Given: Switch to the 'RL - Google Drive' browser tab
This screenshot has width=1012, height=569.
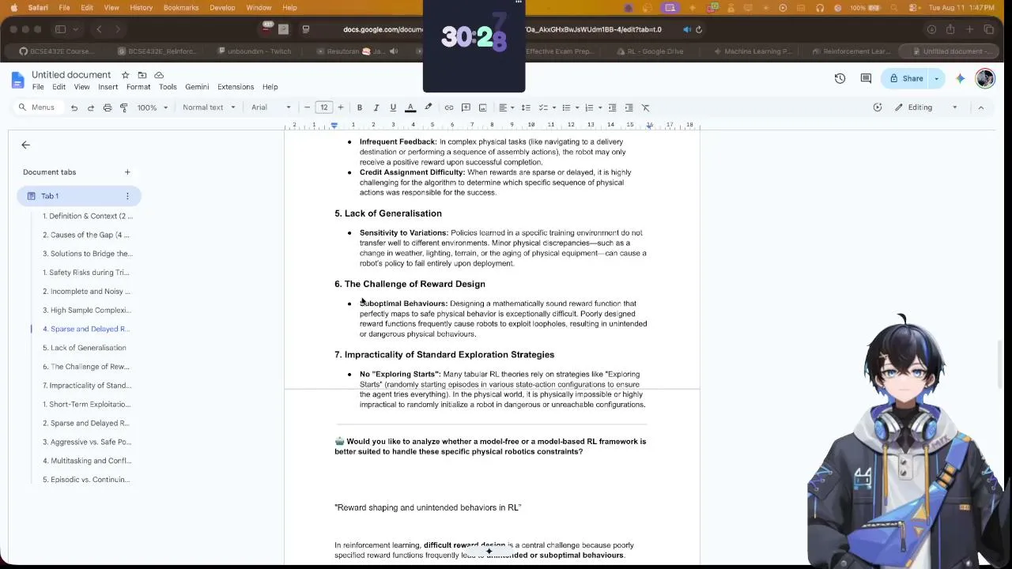Looking at the screenshot, I should coord(650,51).
